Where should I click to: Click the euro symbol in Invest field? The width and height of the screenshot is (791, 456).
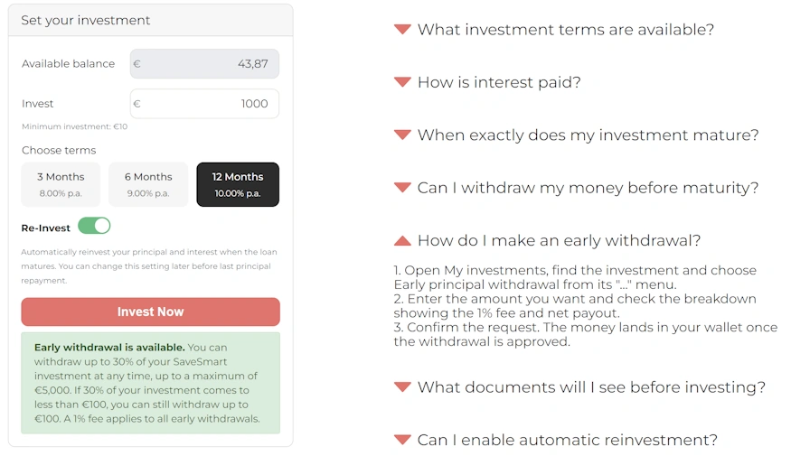point(137,104)
